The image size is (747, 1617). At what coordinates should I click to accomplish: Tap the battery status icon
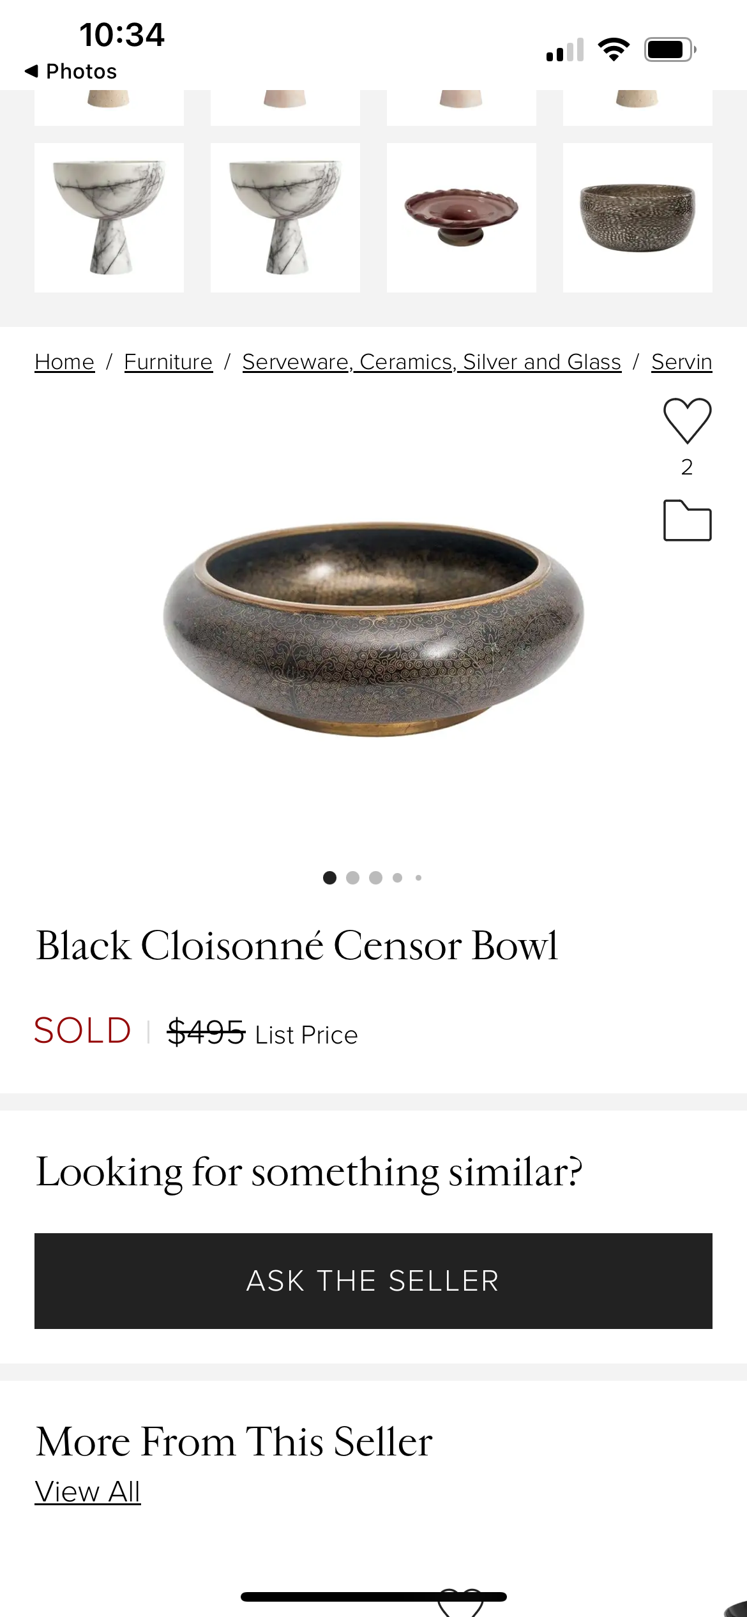[x=669, y=49]
